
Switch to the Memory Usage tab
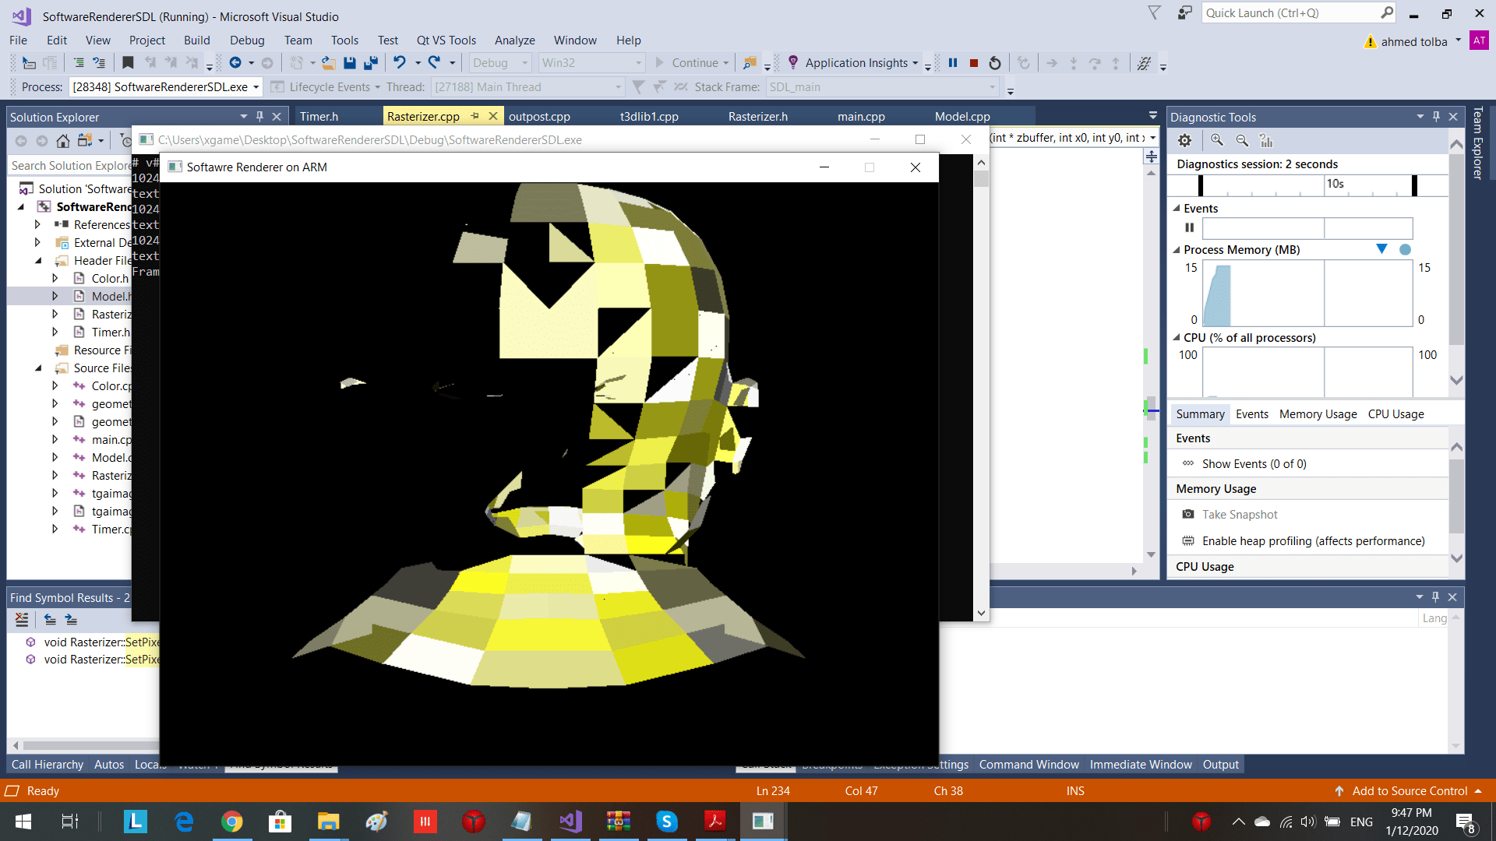(x=1318, y=414)
